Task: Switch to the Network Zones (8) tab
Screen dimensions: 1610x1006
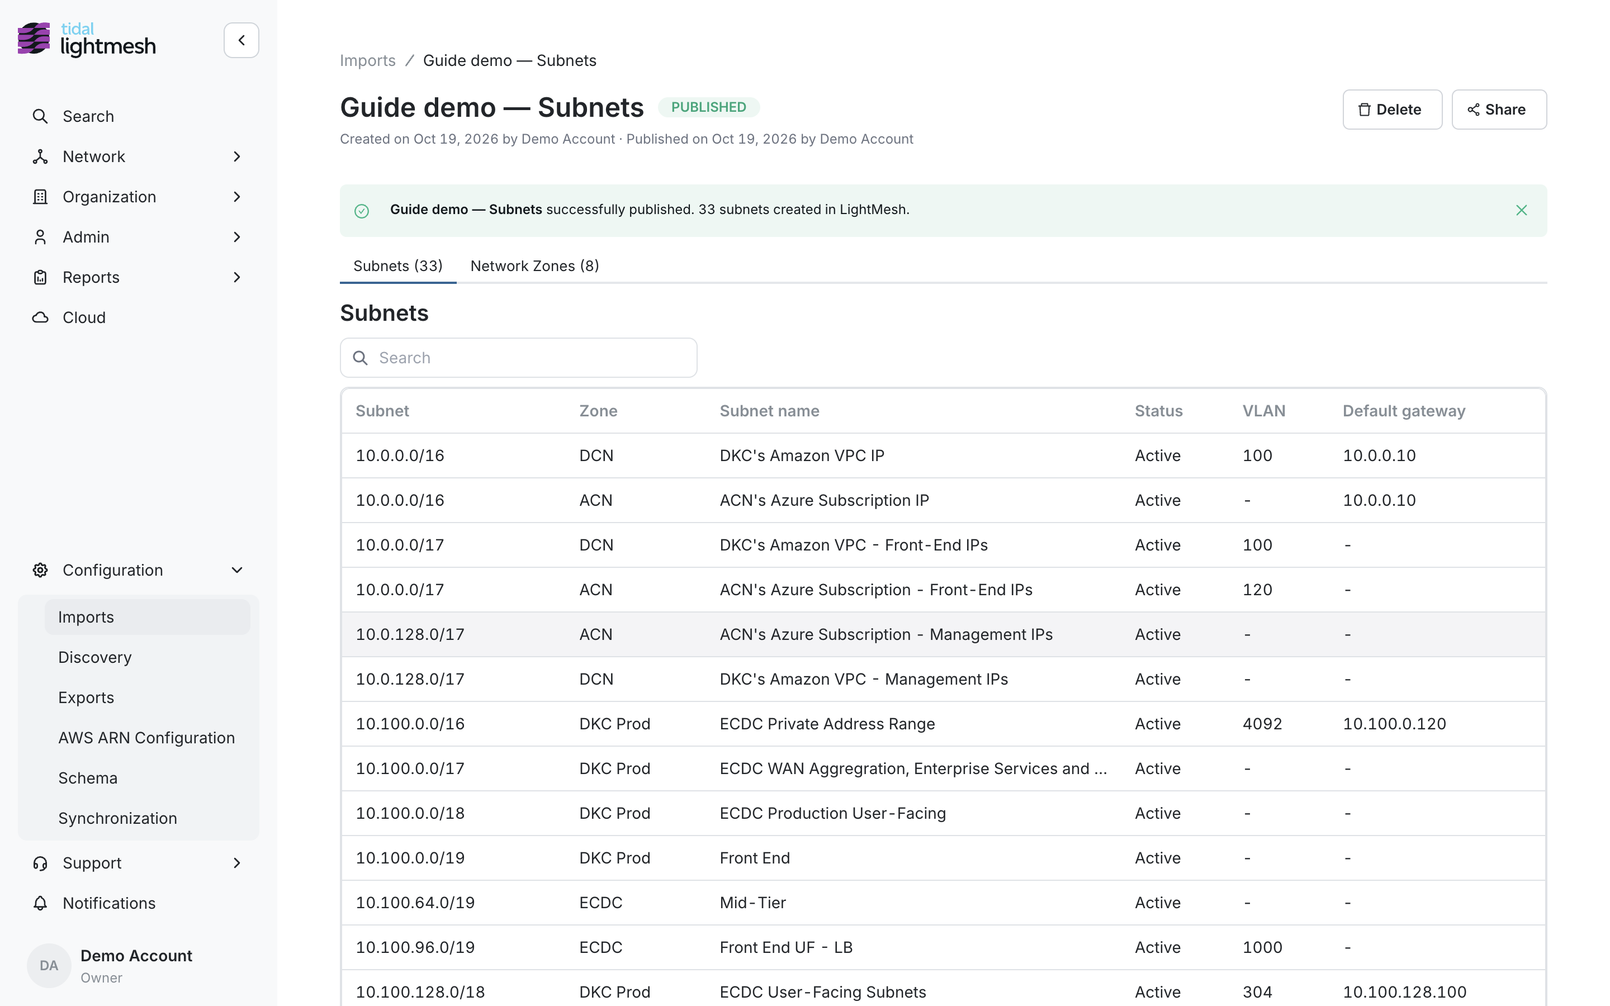Action: [534, 266]
